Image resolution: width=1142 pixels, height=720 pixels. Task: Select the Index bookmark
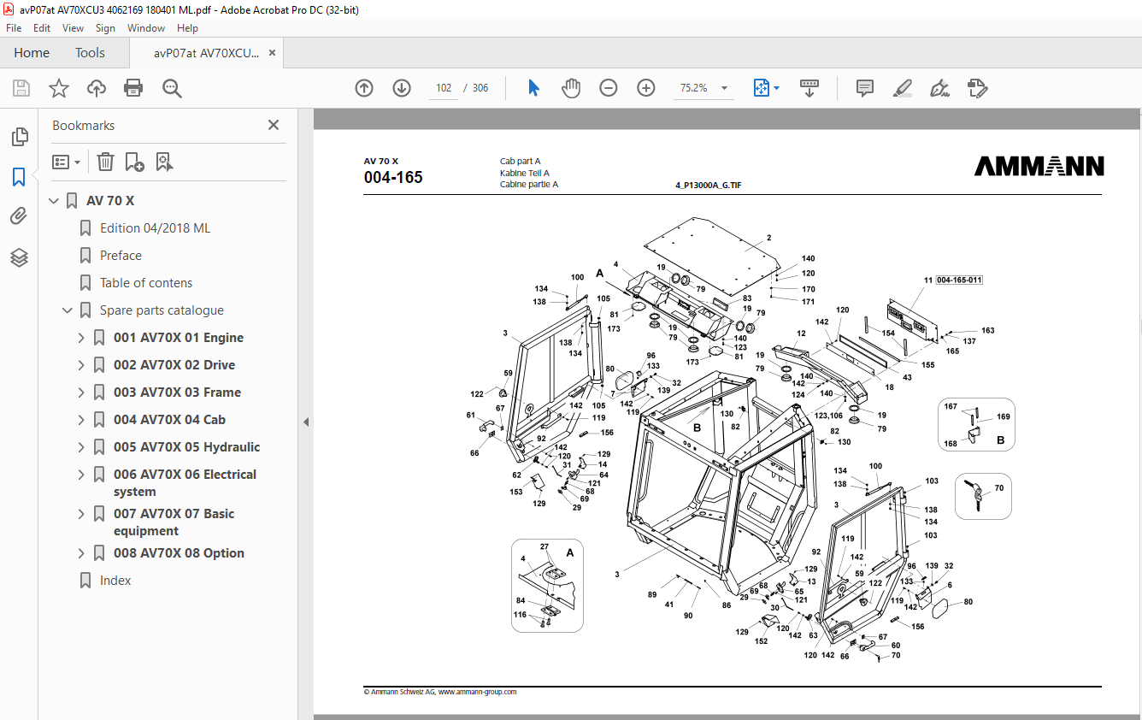115,581
